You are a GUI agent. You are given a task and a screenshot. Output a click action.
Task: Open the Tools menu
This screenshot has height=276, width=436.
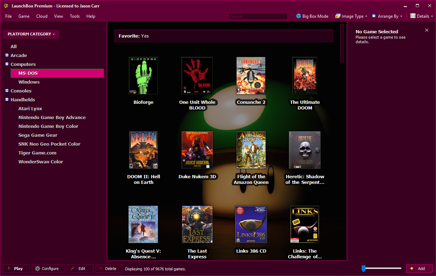pos(75,16)
